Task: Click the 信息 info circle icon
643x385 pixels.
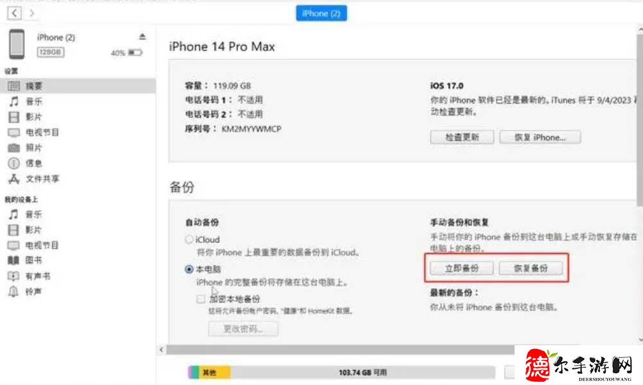Action: (x=13, y=163)
